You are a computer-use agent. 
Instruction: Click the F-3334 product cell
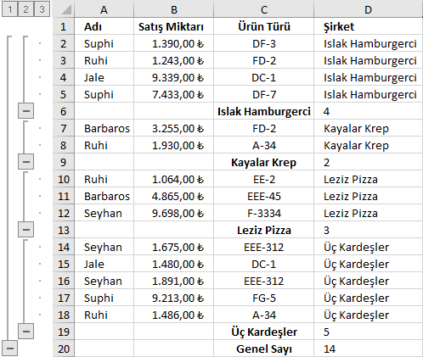pos(264,213)
